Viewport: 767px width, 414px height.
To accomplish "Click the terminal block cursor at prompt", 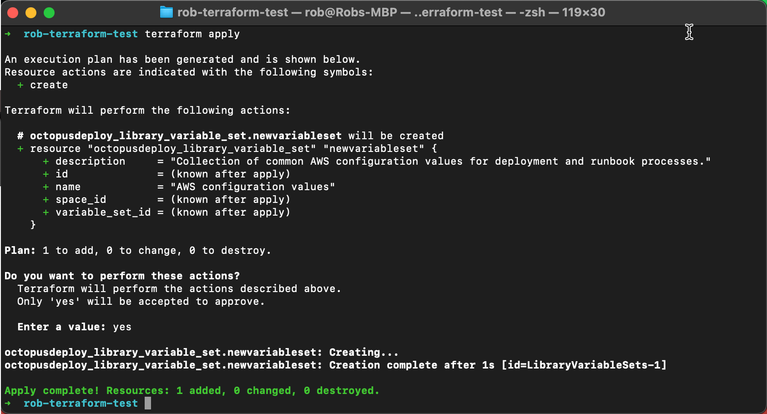I will pos(148,403).
